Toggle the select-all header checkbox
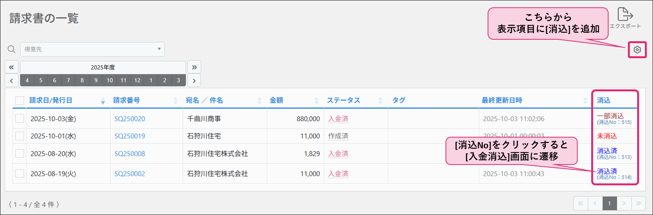Image resolution: width=653 pixels, height=215 pixels. (x=20, y=101)
